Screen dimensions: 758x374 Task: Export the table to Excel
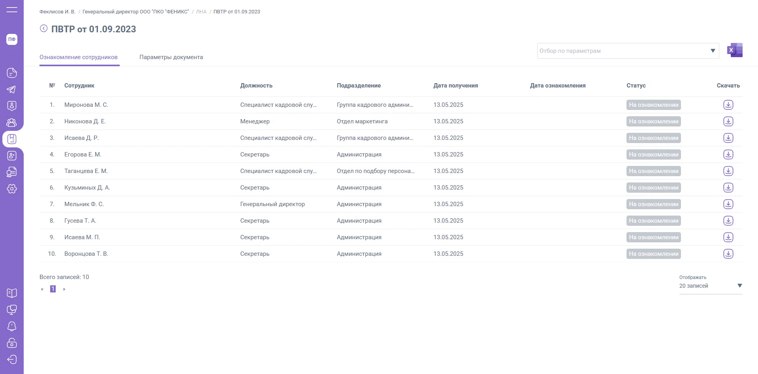[735, 50]
